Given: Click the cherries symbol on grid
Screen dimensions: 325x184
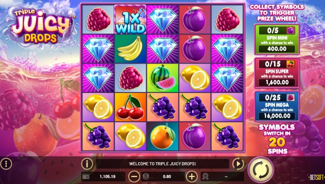Looking at the screenshot, I should coord(130,107).
